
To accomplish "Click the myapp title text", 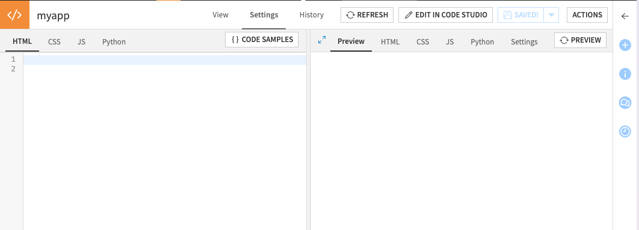I will pyautogui.click(x=53, y=16).
